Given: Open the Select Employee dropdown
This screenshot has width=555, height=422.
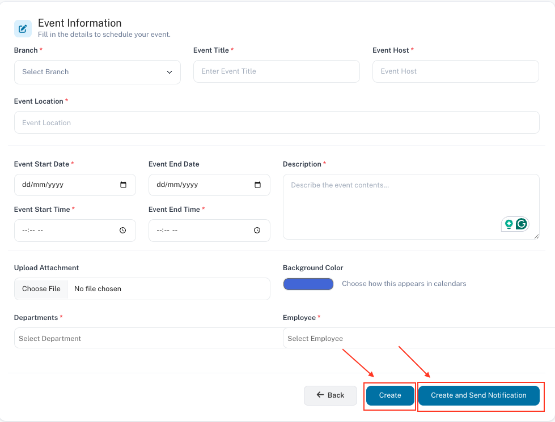Looking at the screenshot, I should tap(418, 338).
